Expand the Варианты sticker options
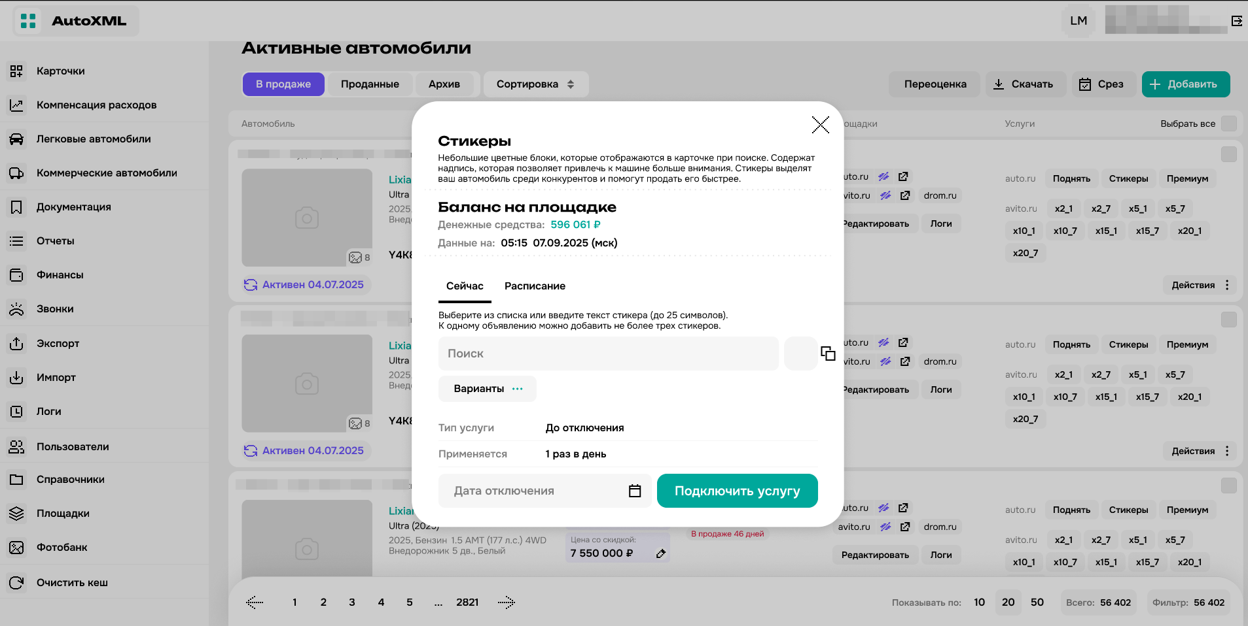 (487, 389)
